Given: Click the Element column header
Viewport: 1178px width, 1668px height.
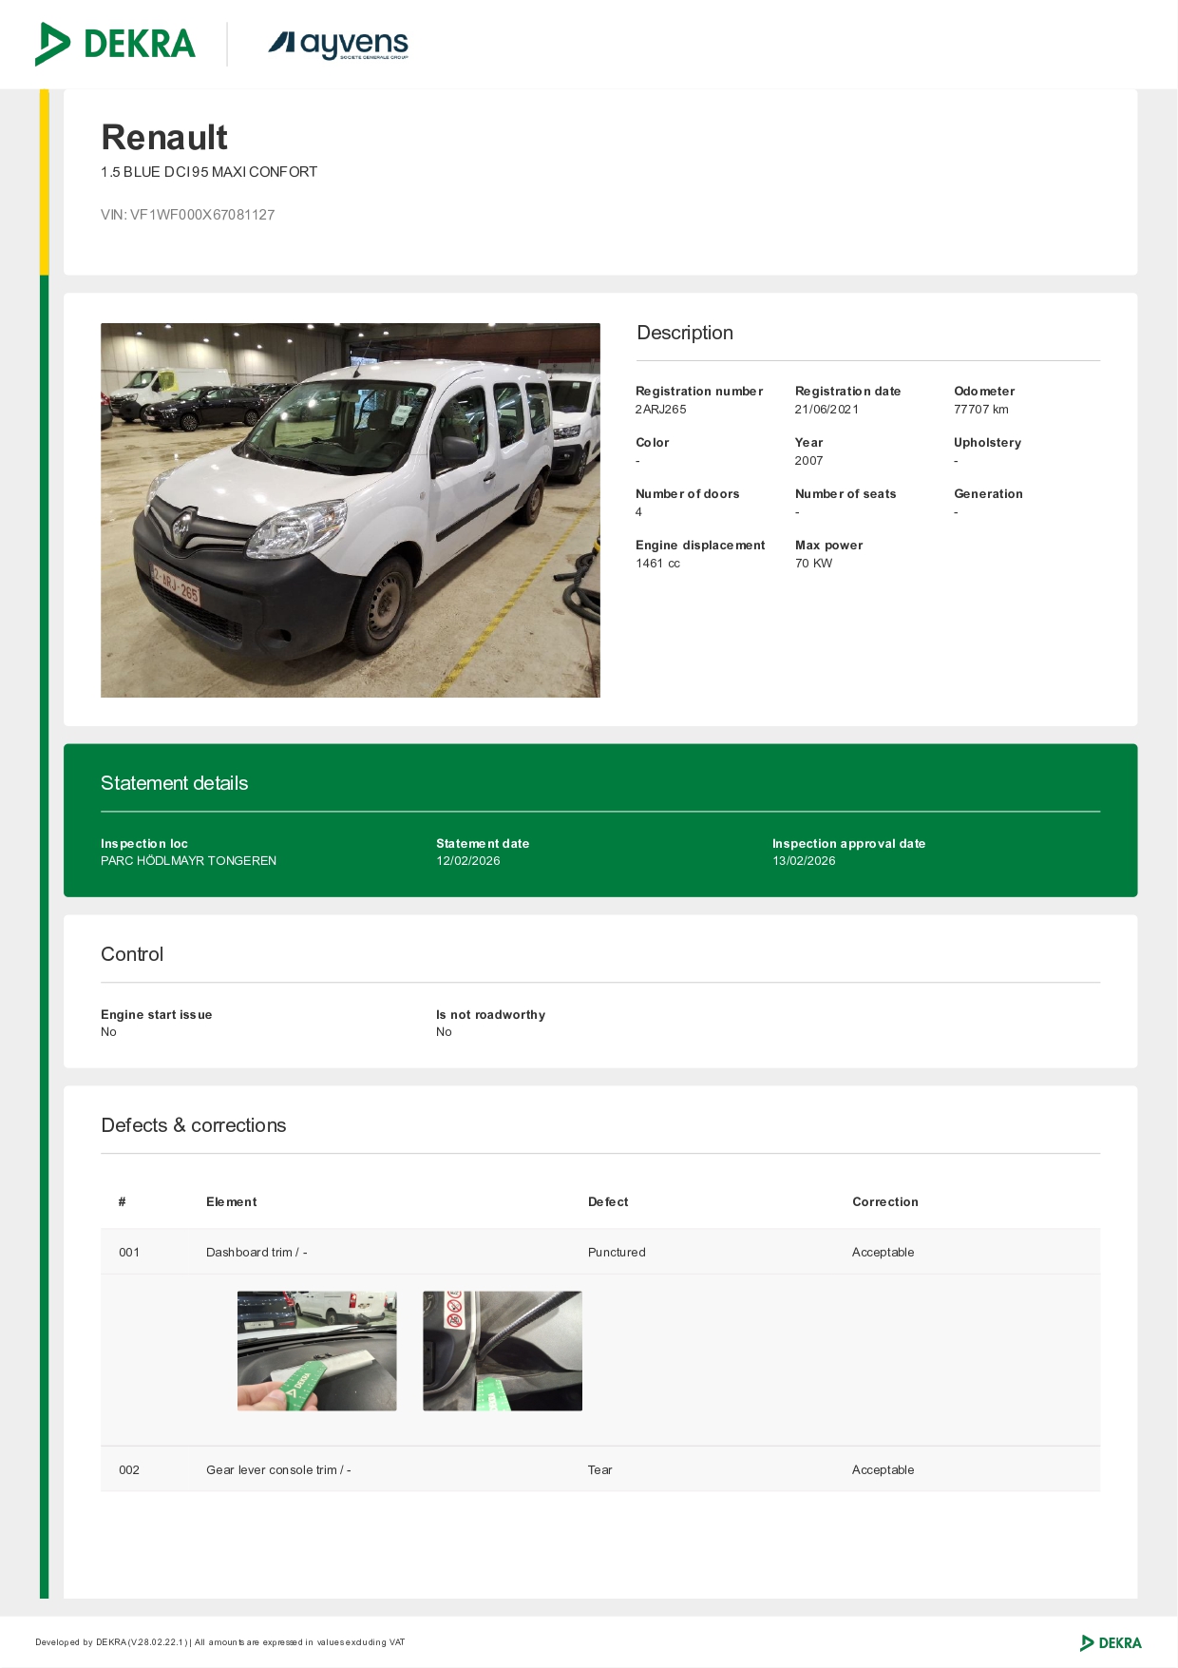Looking at the screenshot, I should point(231,1201).
